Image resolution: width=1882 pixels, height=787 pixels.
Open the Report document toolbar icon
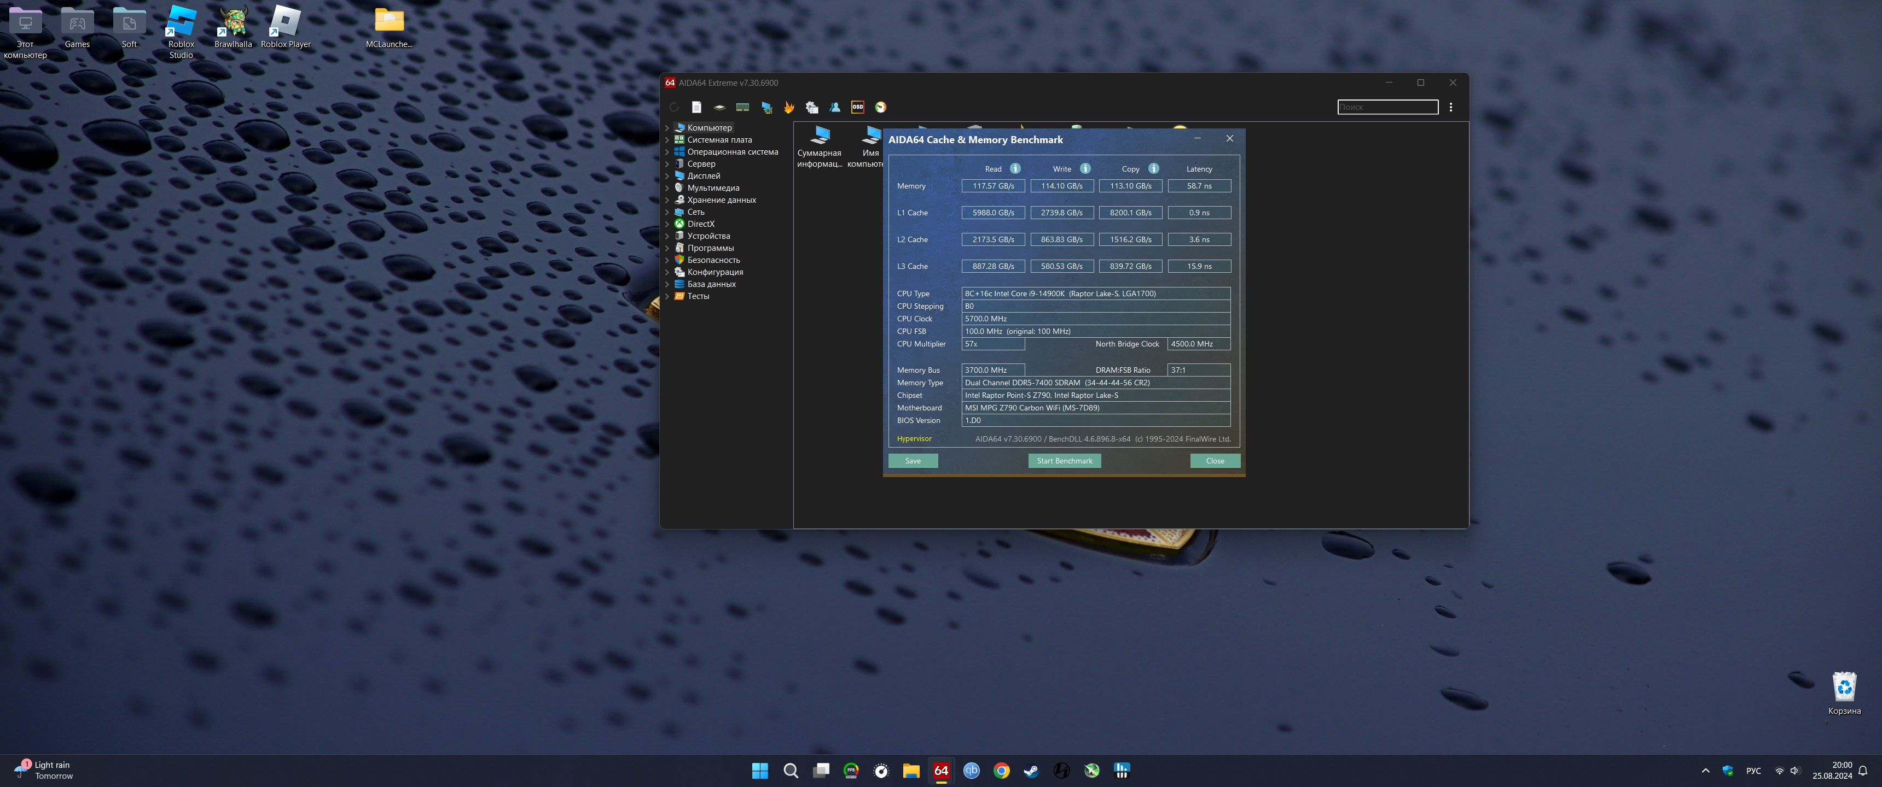696,107
